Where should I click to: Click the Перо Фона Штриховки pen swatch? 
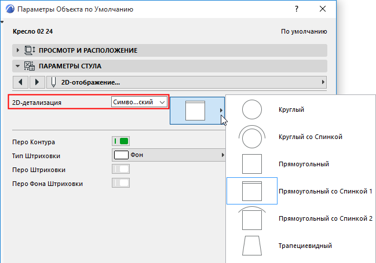point(121,183)
